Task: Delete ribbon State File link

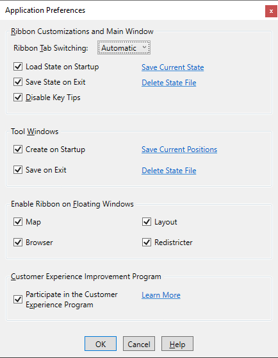Action: point(169,82)
